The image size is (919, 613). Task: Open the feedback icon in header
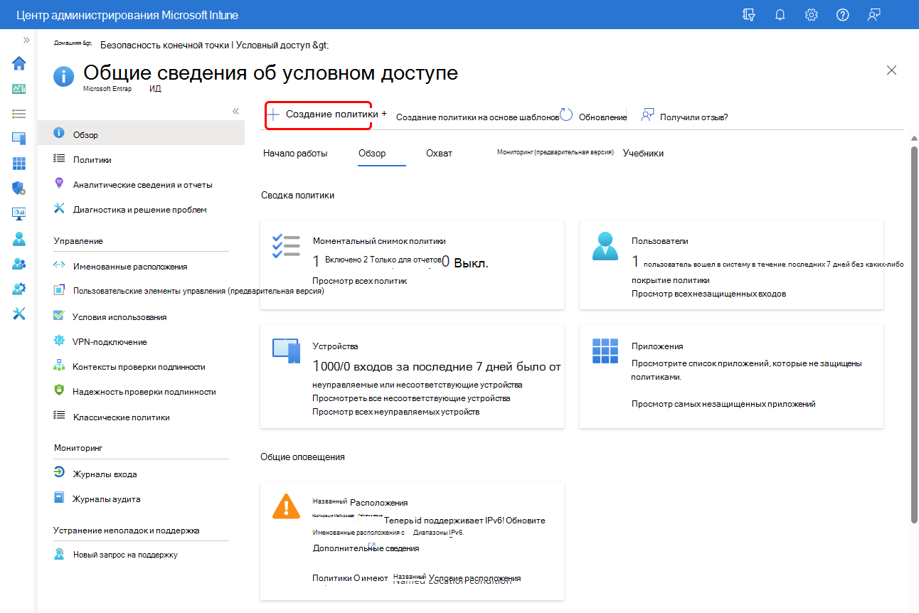pyautogui.click(x=874, y=15)
